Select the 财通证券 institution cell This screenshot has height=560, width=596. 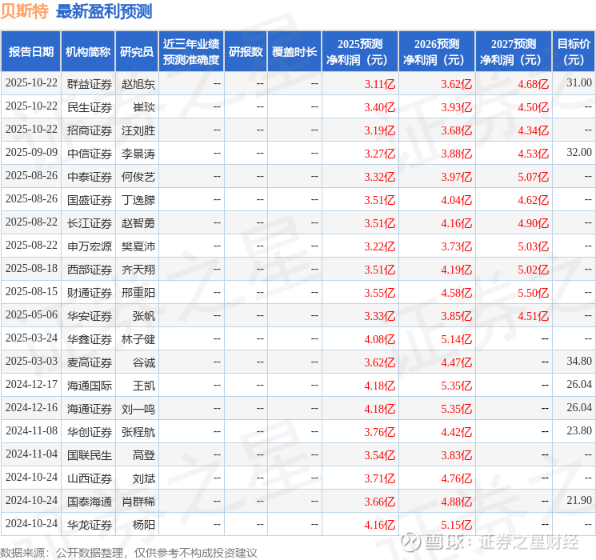pyautogui.click(x=90, y=293)
